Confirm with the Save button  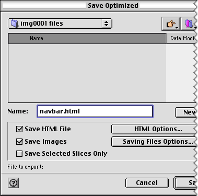point(185,183)
